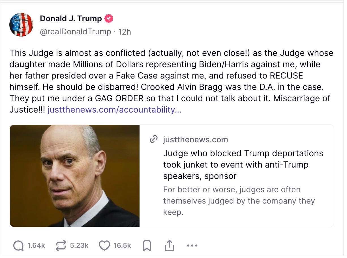347x258 pixels.
Task: Click the verified checkmark badge
Action: click(x=109, y=18)
